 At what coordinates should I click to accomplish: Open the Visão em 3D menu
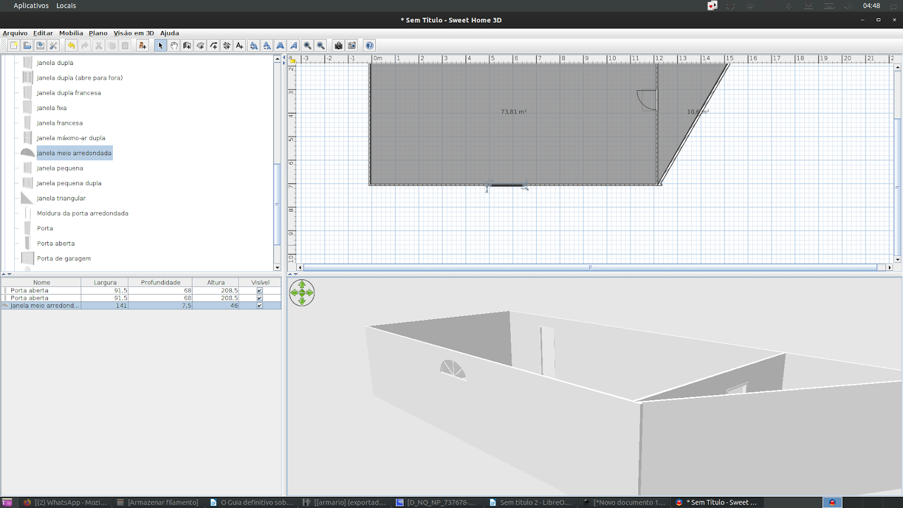(133, 33)
